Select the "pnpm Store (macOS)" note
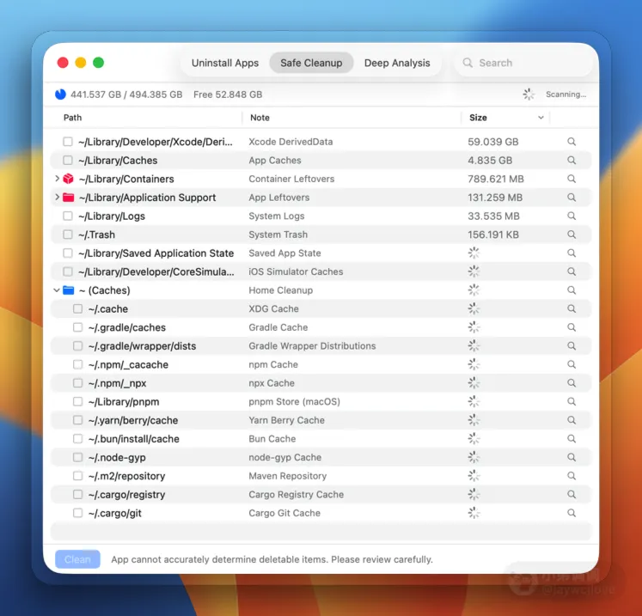Viewport: 642px width, 616px height. coord(295,401)
